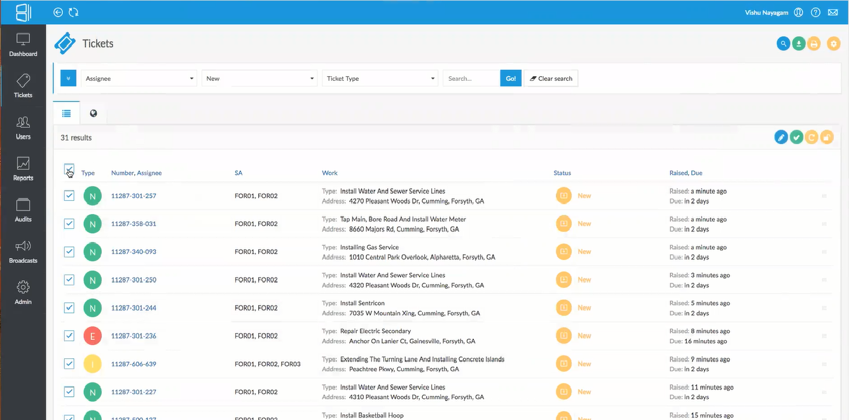
Task: Click the status icon of ticket 11287-301-257
Action: 563,196
